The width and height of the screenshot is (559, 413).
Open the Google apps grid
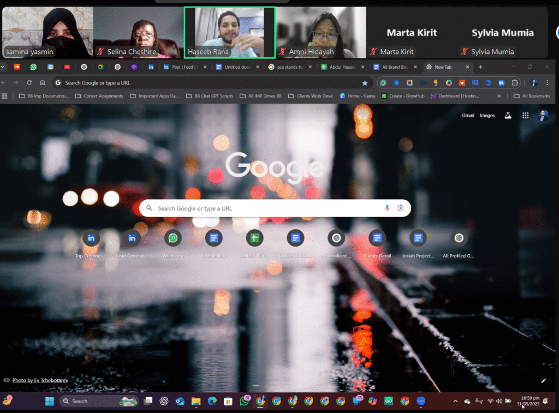[x=525, y=116]
